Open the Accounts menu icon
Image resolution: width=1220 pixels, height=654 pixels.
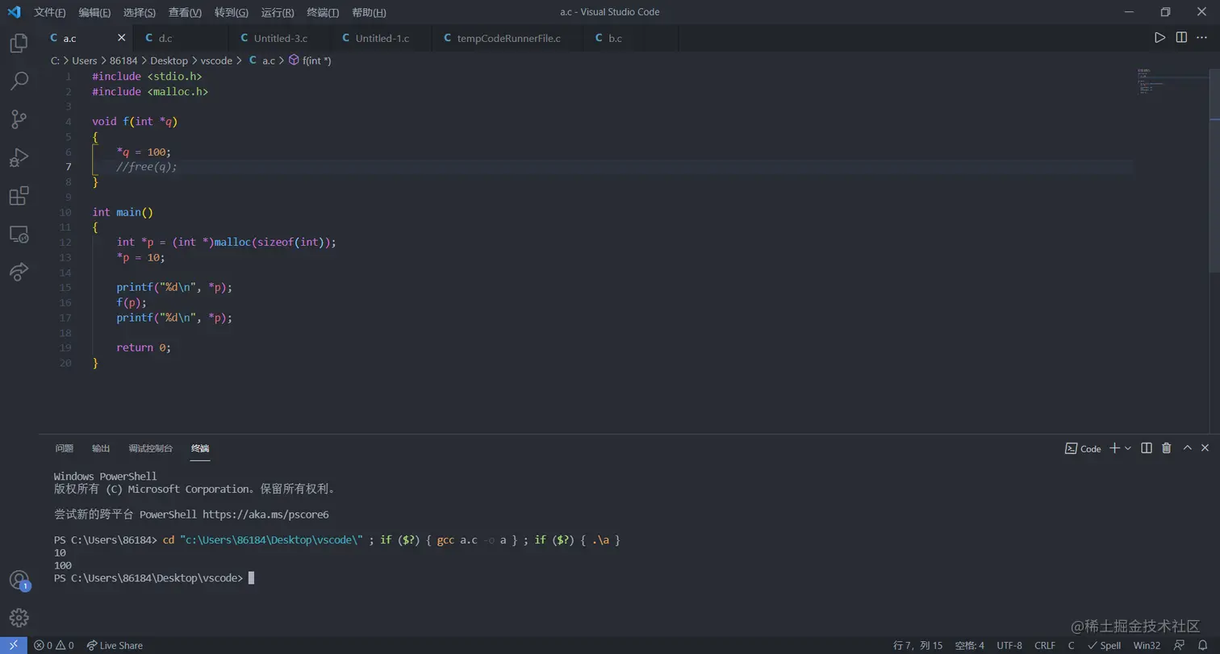coord(19,580)
